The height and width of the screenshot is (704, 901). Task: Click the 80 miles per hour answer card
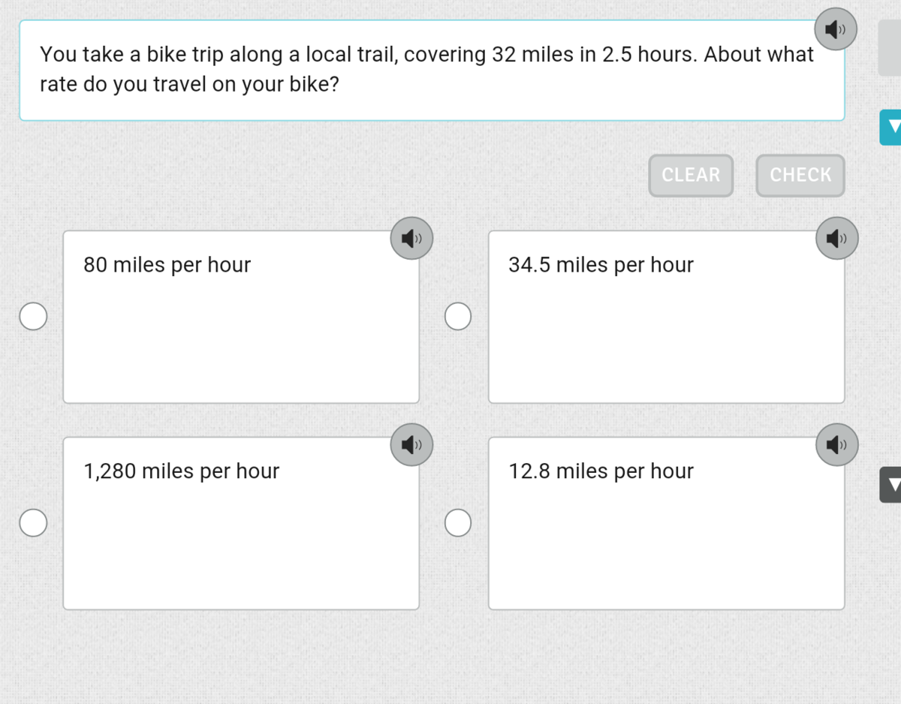(241, 330)
